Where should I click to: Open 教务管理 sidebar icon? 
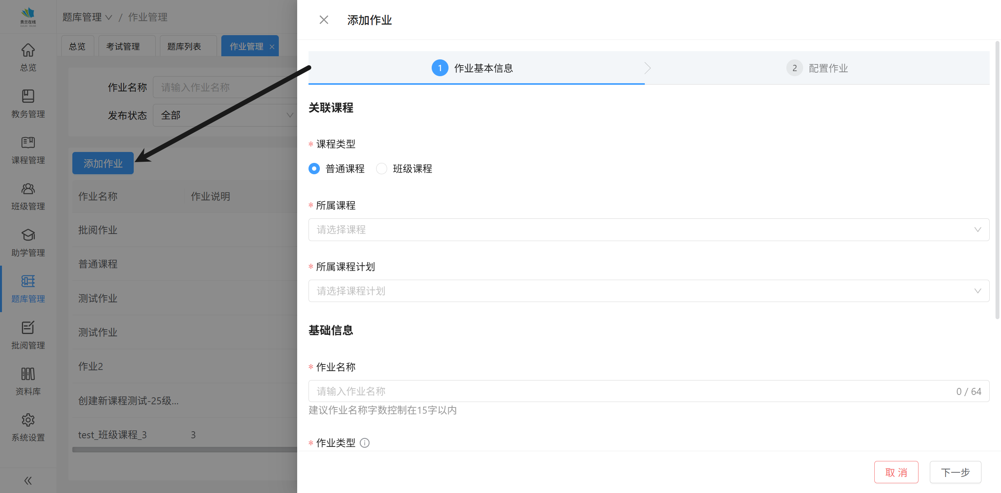28,96
